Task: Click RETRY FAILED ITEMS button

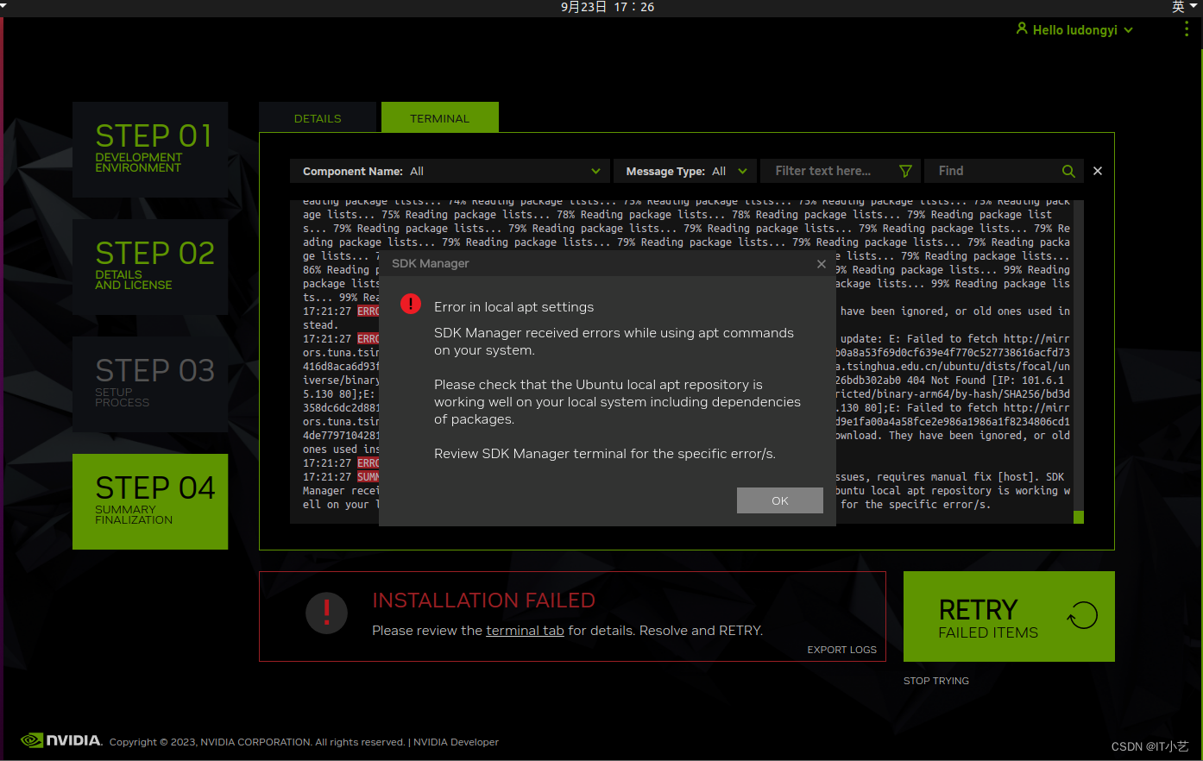Action: coord(1009,616)
